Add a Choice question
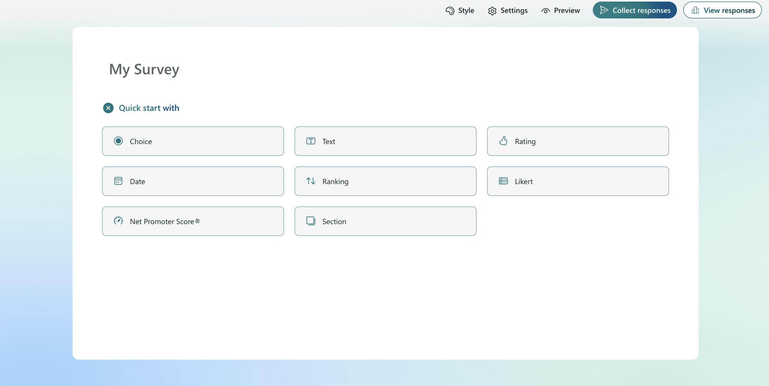Viewport: 769px width, 386px height. [193, 141]
